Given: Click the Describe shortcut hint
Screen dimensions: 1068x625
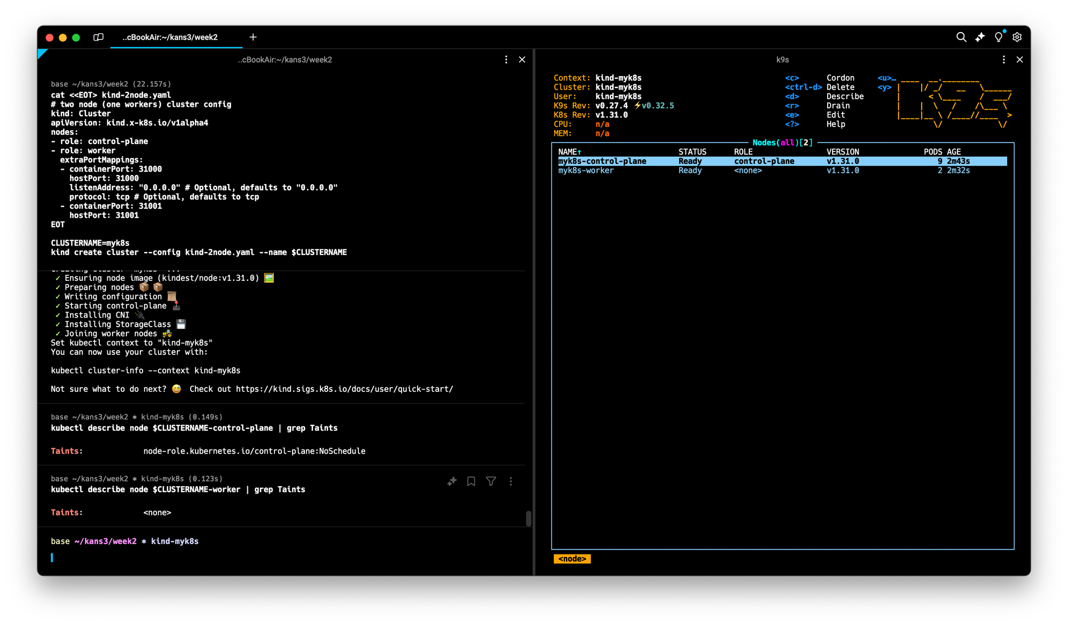Looking at the screenshot, I should [845, 97].
